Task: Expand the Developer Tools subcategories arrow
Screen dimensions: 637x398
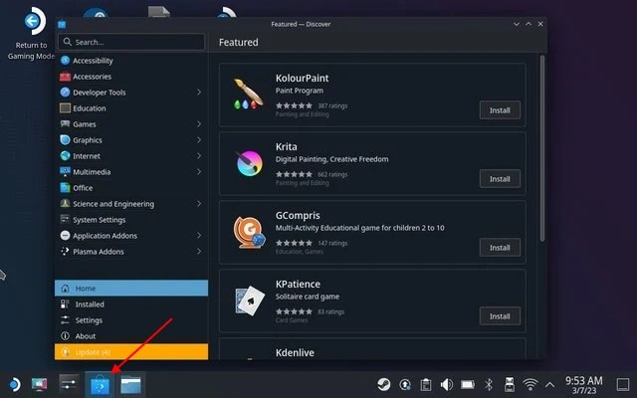Action: tap(199, 93)
